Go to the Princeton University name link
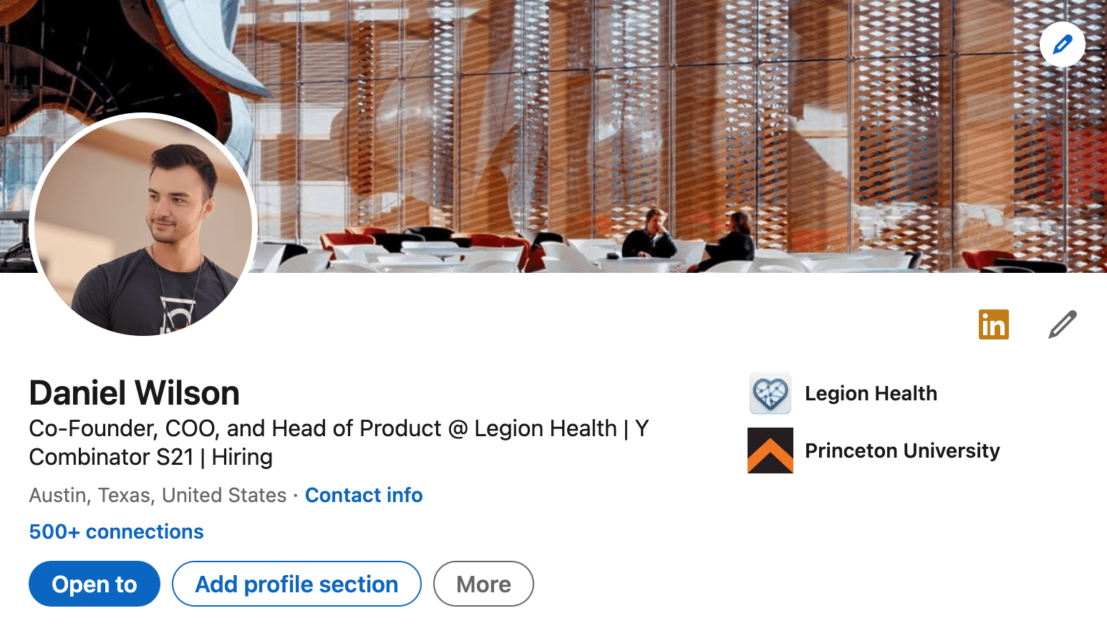 (x=902, y=450)
